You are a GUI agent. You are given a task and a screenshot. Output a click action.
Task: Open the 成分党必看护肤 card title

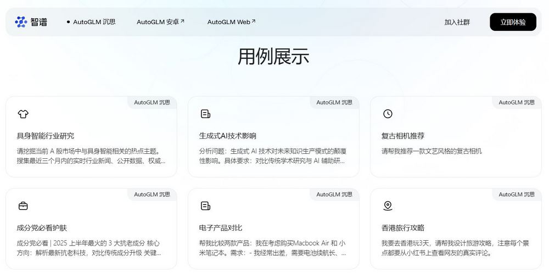click(42, 228)
